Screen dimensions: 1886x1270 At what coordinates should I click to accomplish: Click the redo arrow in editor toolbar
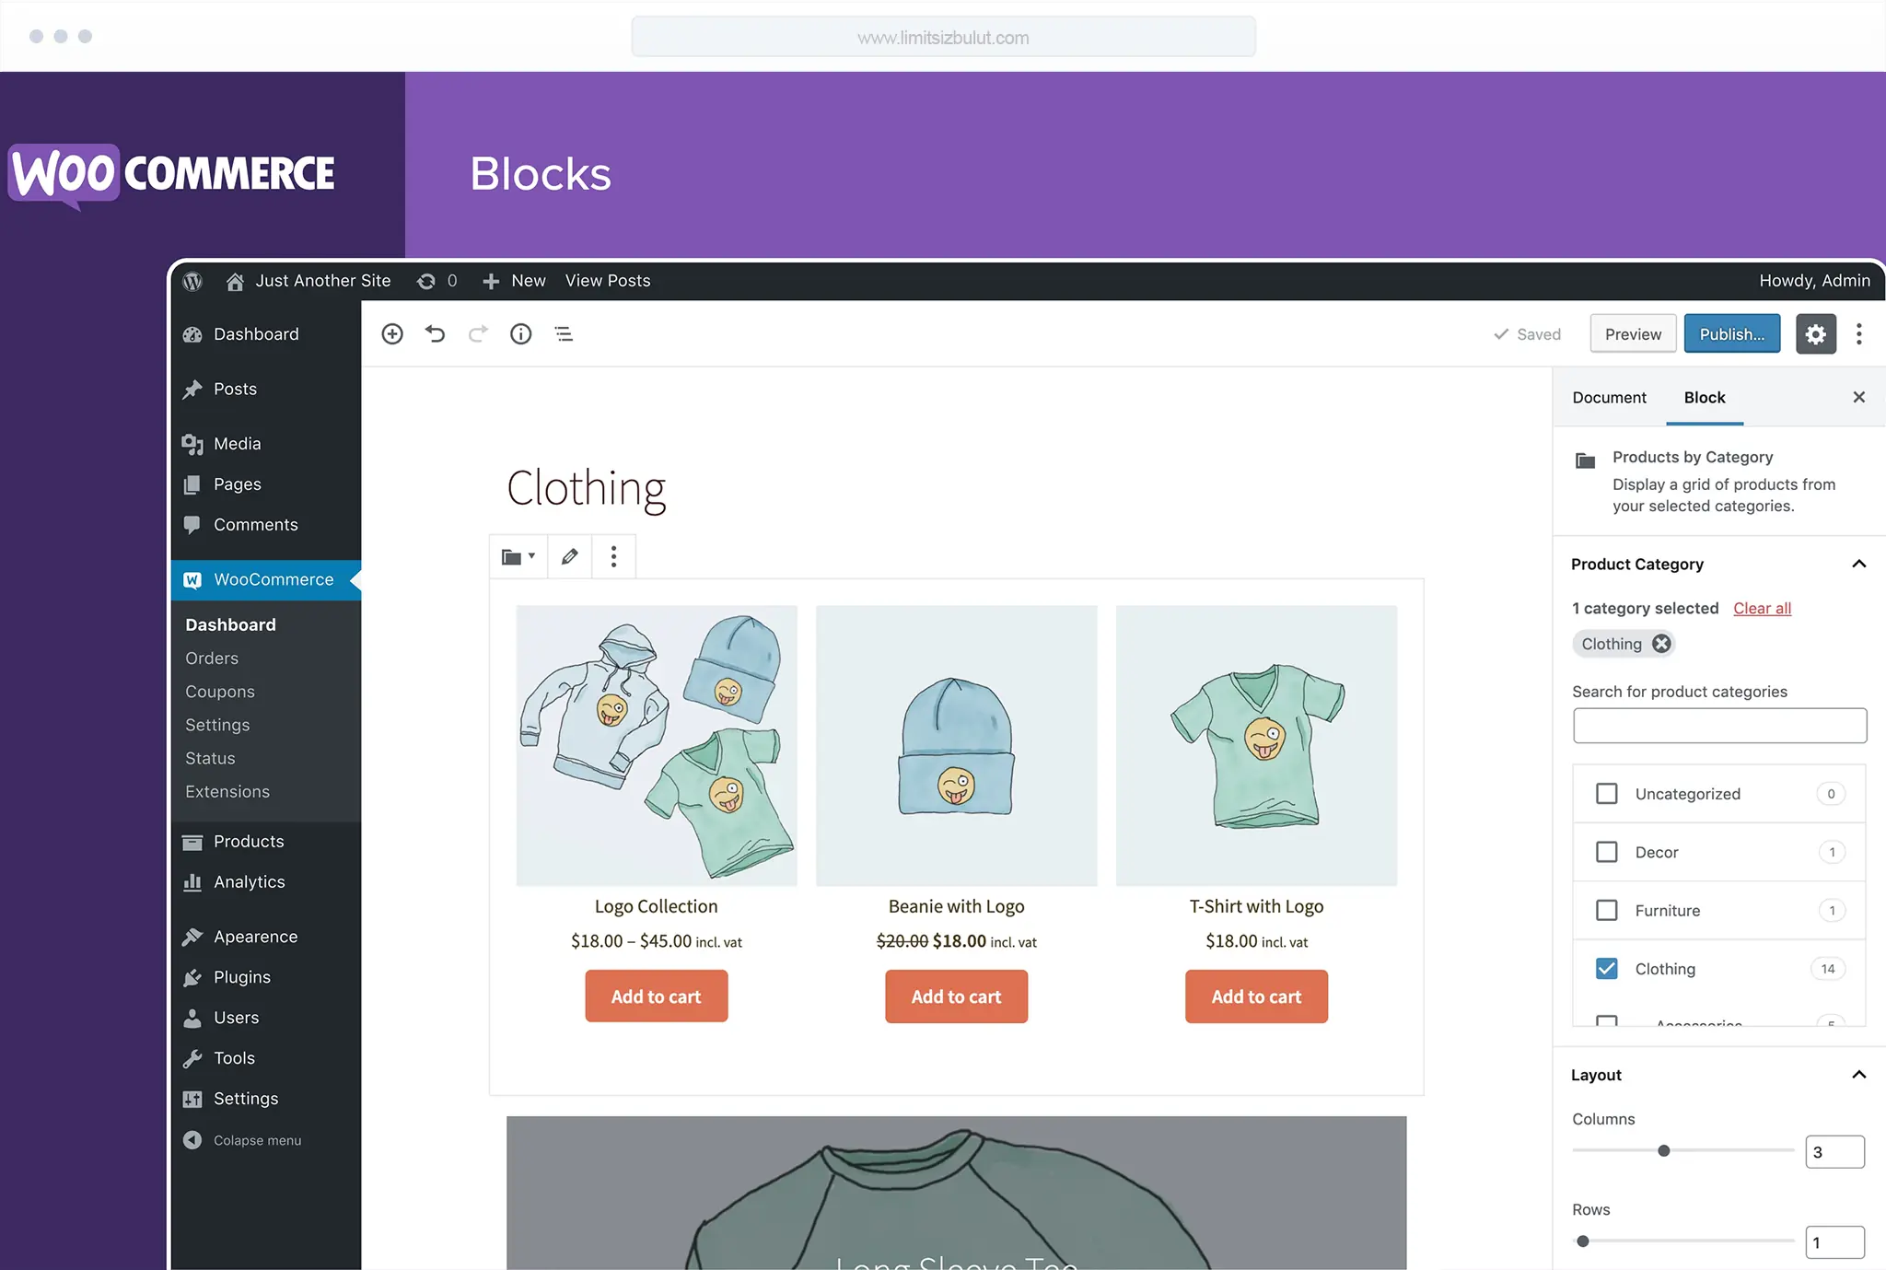click(x=478, y=333)
